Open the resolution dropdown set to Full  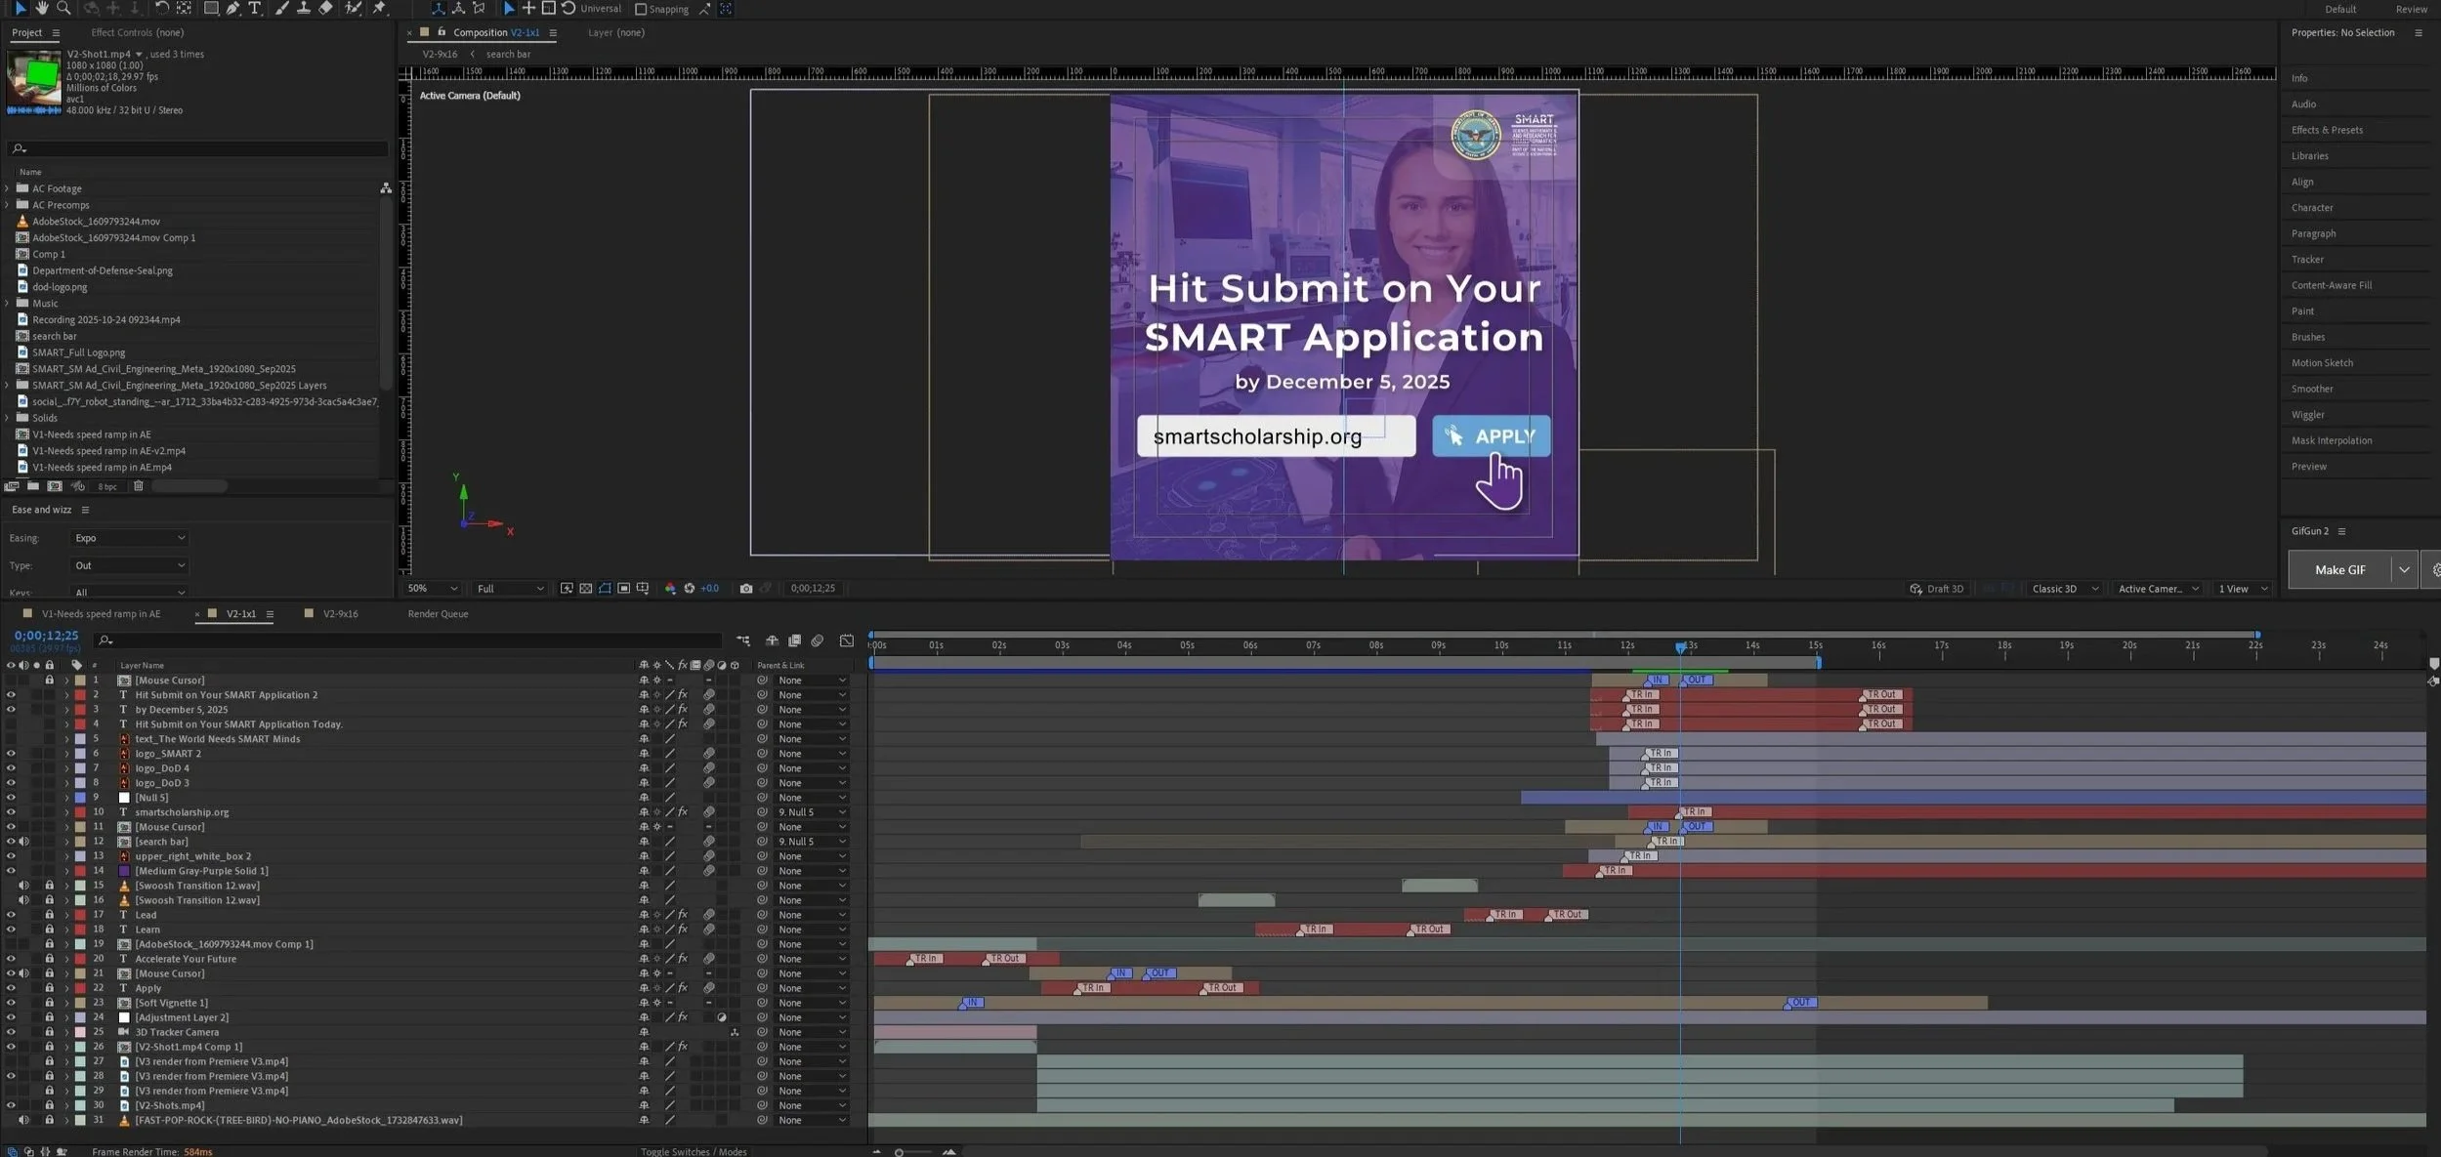point(509,589)
